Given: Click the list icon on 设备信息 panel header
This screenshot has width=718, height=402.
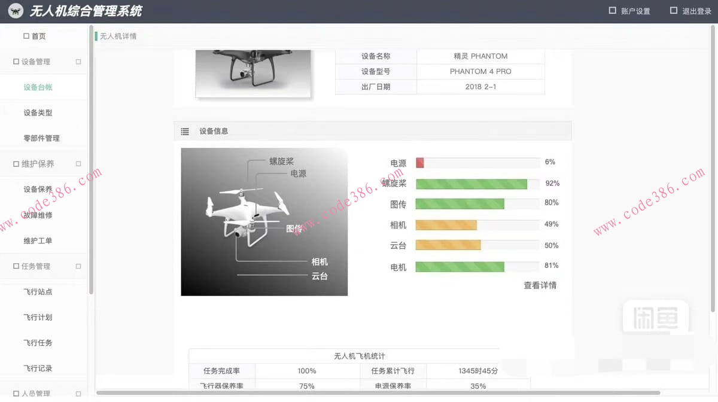Looking at the screenshot, I should [185, 131].
